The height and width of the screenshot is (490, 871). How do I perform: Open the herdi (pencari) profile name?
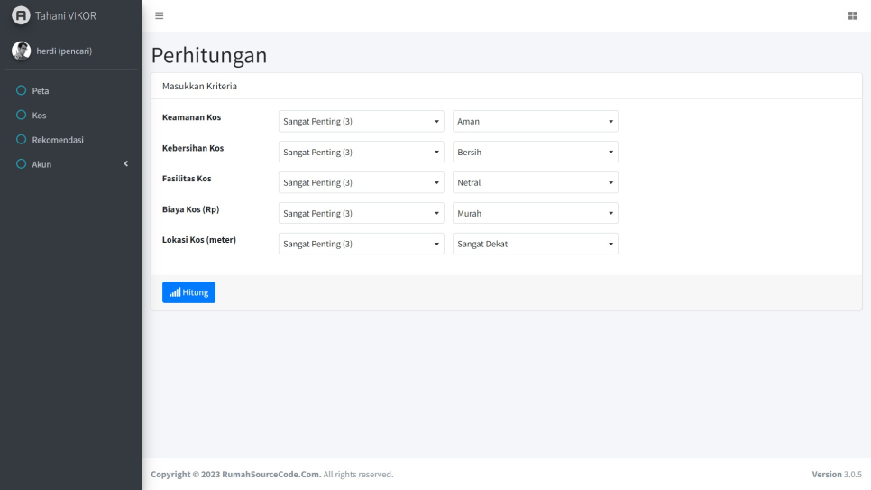(x=63, y=51)
